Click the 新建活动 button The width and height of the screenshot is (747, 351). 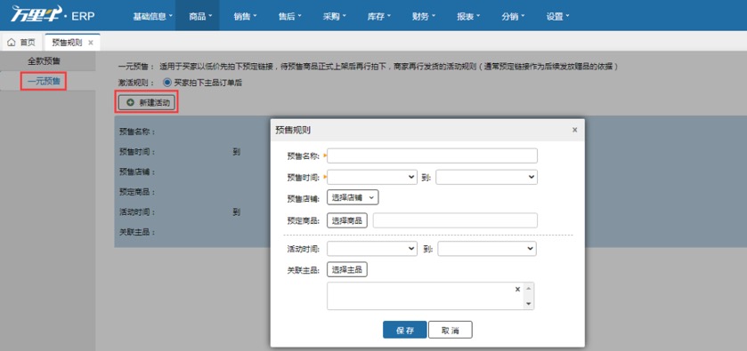[x=147, y=102]
